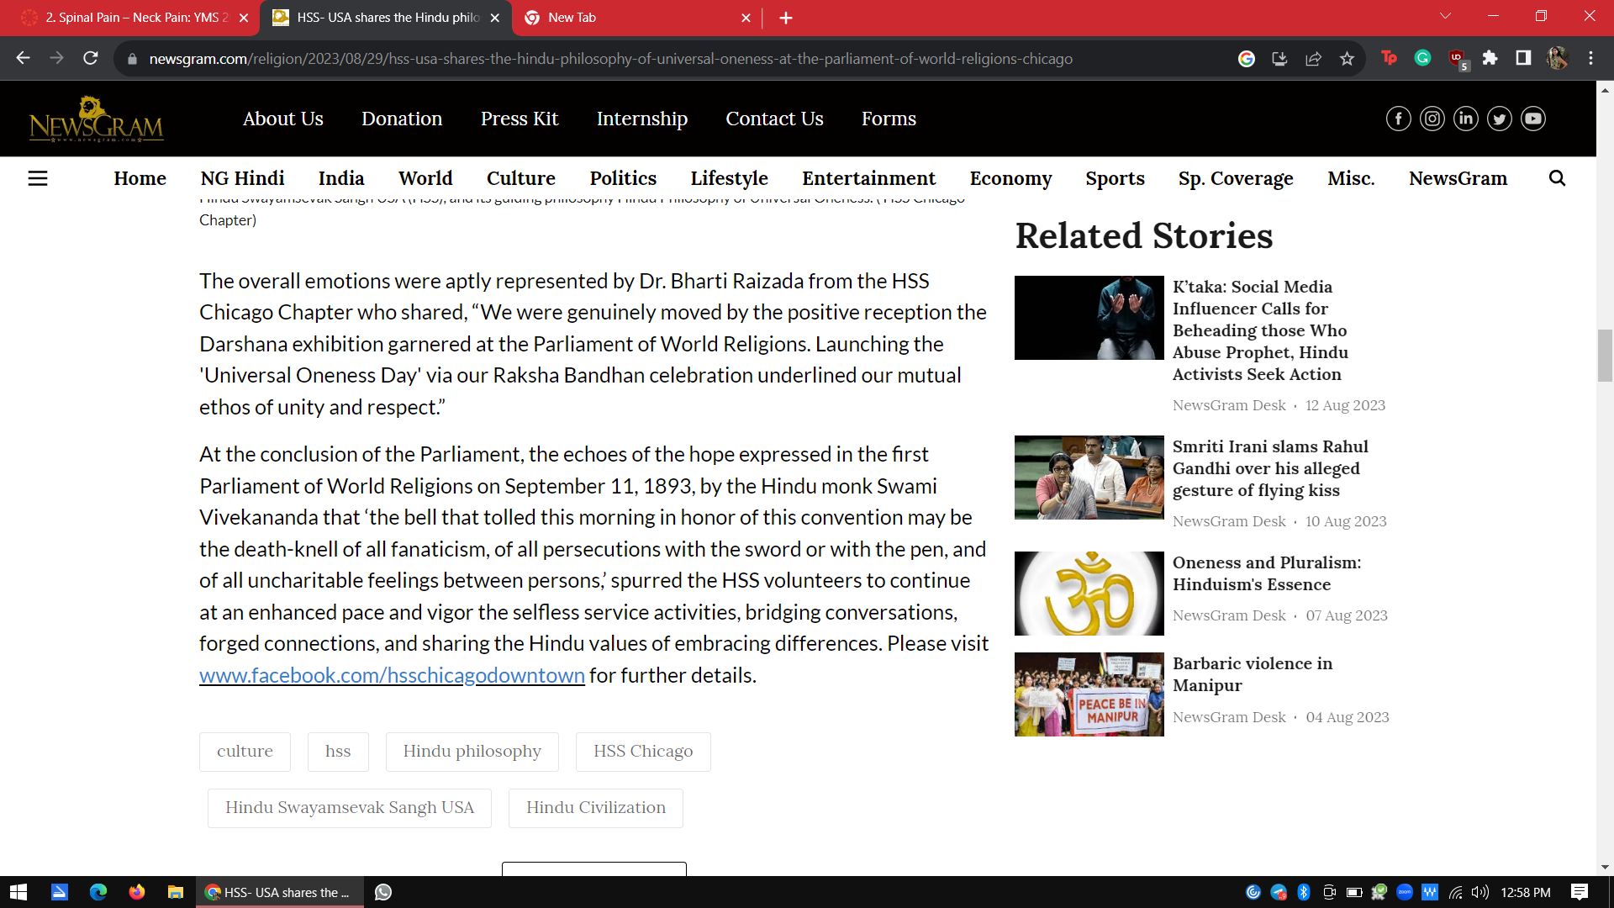
Task: Open Barbaric violence in Manipur thumbnail
Action: (x=1089, y=694)
